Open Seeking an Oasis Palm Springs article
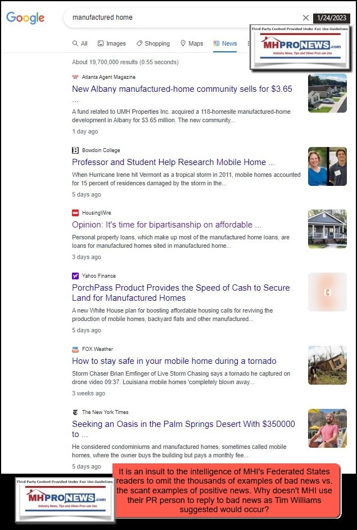 [184, 429]
